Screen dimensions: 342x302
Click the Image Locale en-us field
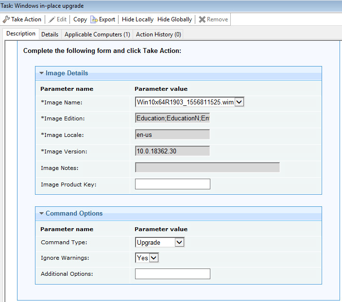pos(172,134)
